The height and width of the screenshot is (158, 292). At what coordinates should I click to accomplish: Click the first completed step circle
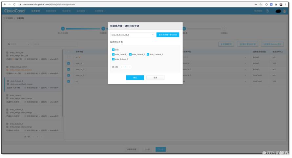[x=63, y=29]
